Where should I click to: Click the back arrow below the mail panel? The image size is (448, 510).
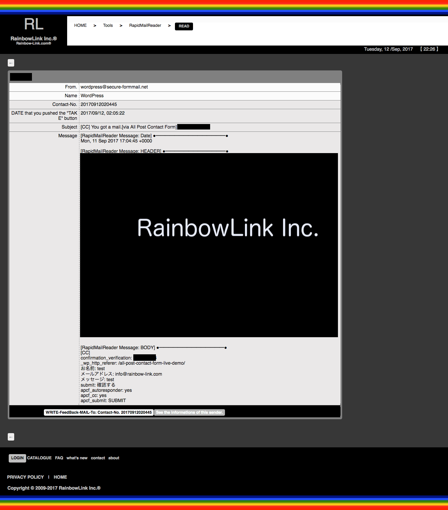tap(11, 437)
